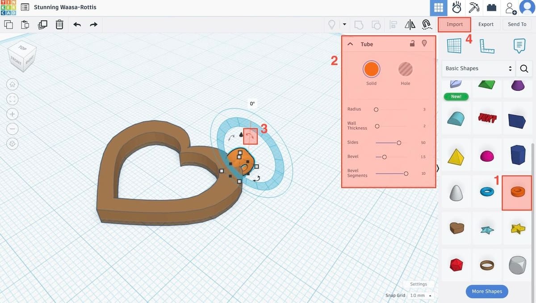
Task: Hide the Tube using bulb icon
Action: (424, 44)
